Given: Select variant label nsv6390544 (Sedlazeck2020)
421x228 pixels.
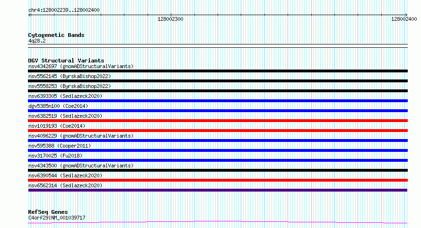Looking at the screenshot, I should coord(65,175).
